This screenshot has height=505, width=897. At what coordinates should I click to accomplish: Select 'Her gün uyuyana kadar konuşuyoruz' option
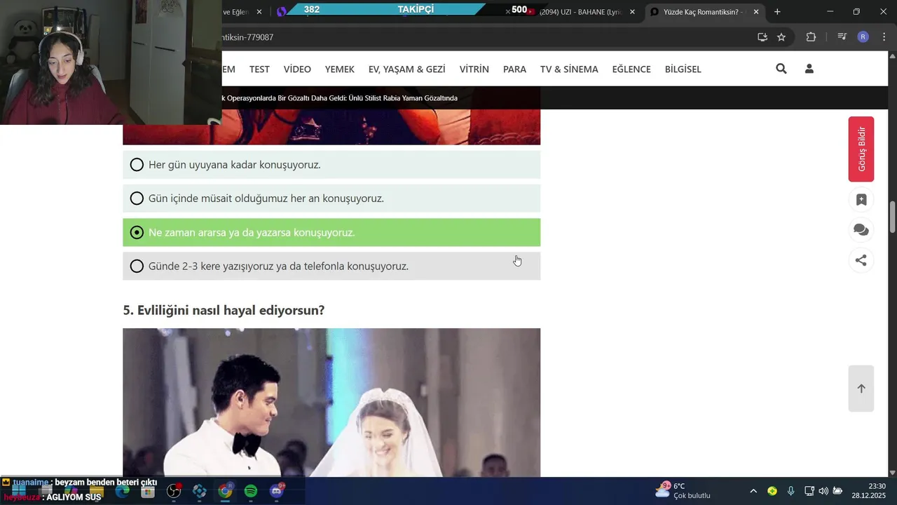pyautogui.click(x=331, y=165)
